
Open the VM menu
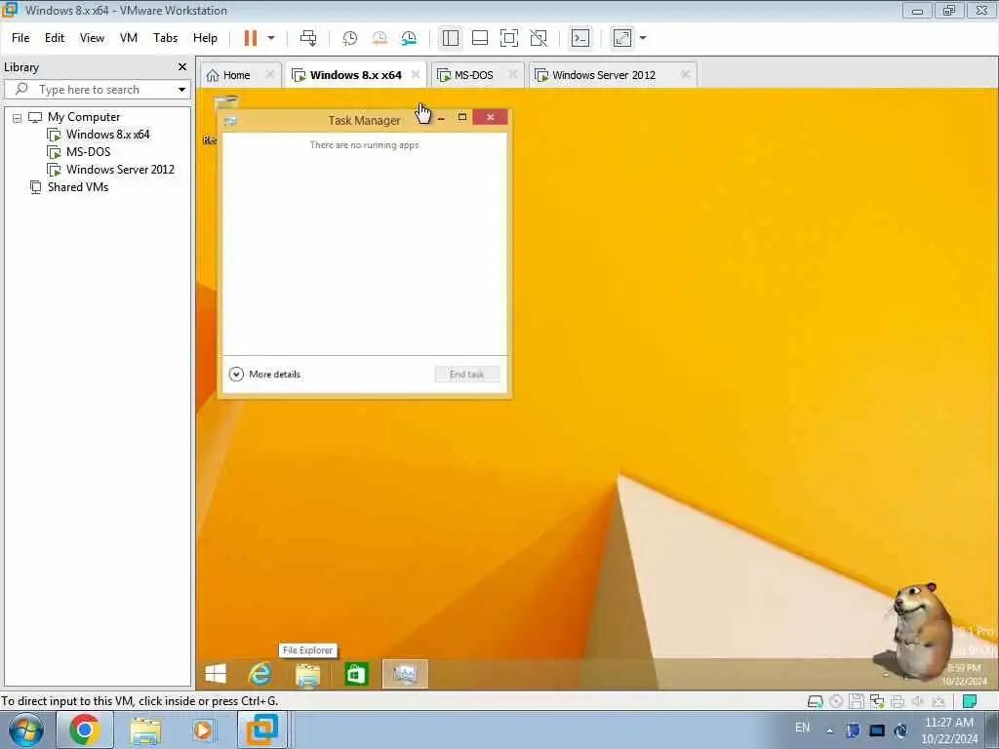[x=129, y=38]
